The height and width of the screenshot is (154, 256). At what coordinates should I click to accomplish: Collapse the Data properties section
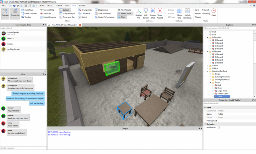(x=205, y=108)
